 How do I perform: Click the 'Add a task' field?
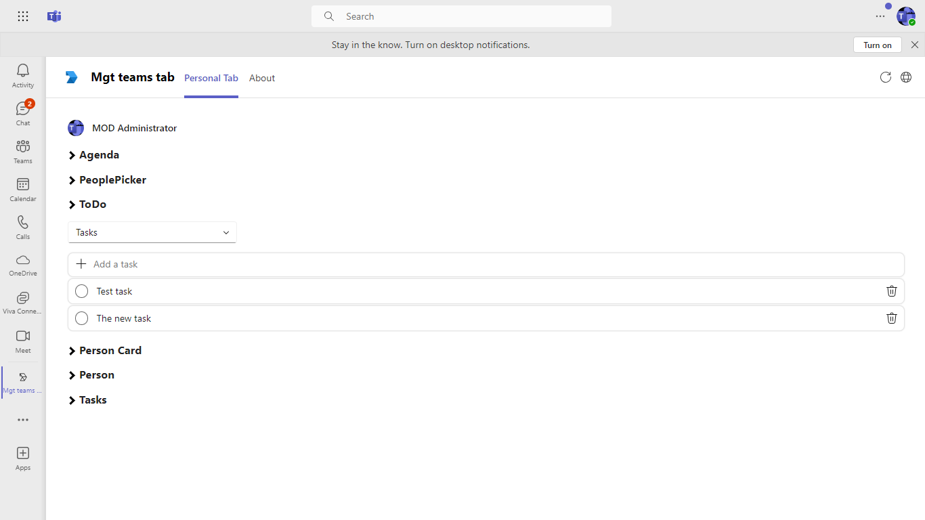[486, 264]
